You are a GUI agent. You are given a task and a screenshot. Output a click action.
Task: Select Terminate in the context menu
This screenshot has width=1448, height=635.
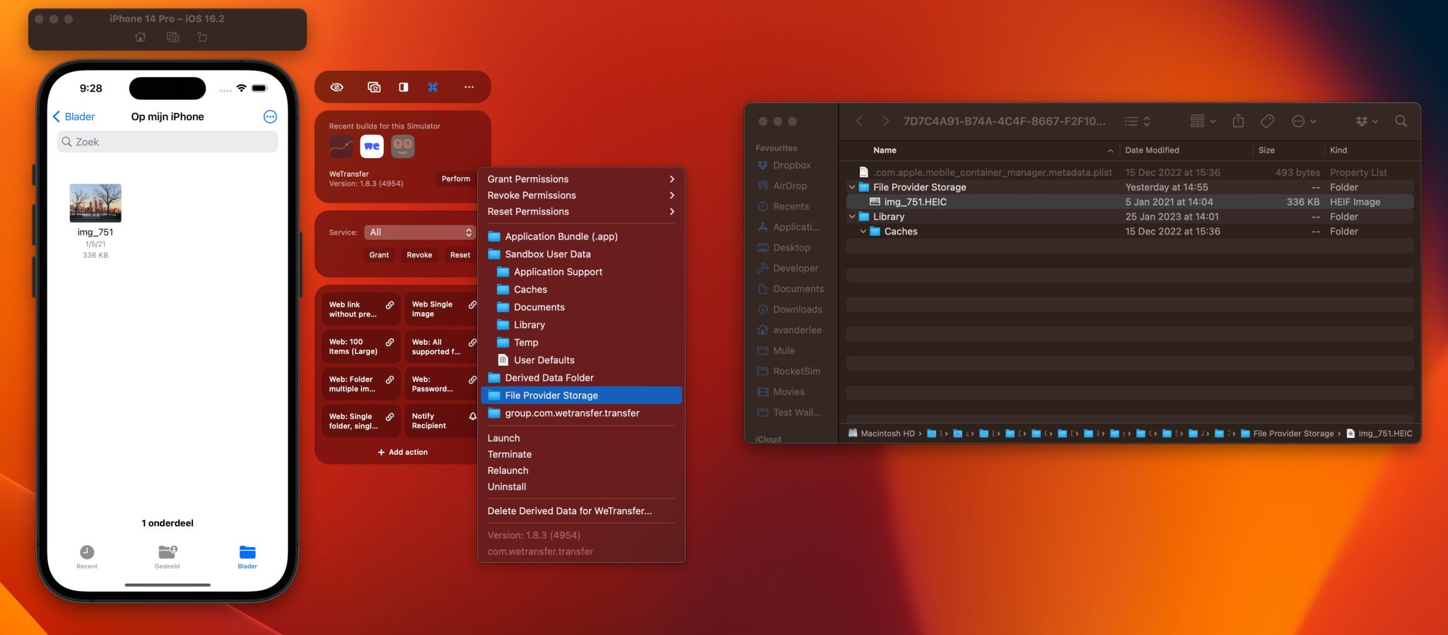pos(581,455)
